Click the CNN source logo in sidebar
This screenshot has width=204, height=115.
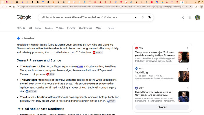click(137, 48)
